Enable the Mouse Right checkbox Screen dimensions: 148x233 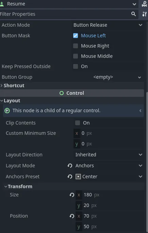(76, 46)
